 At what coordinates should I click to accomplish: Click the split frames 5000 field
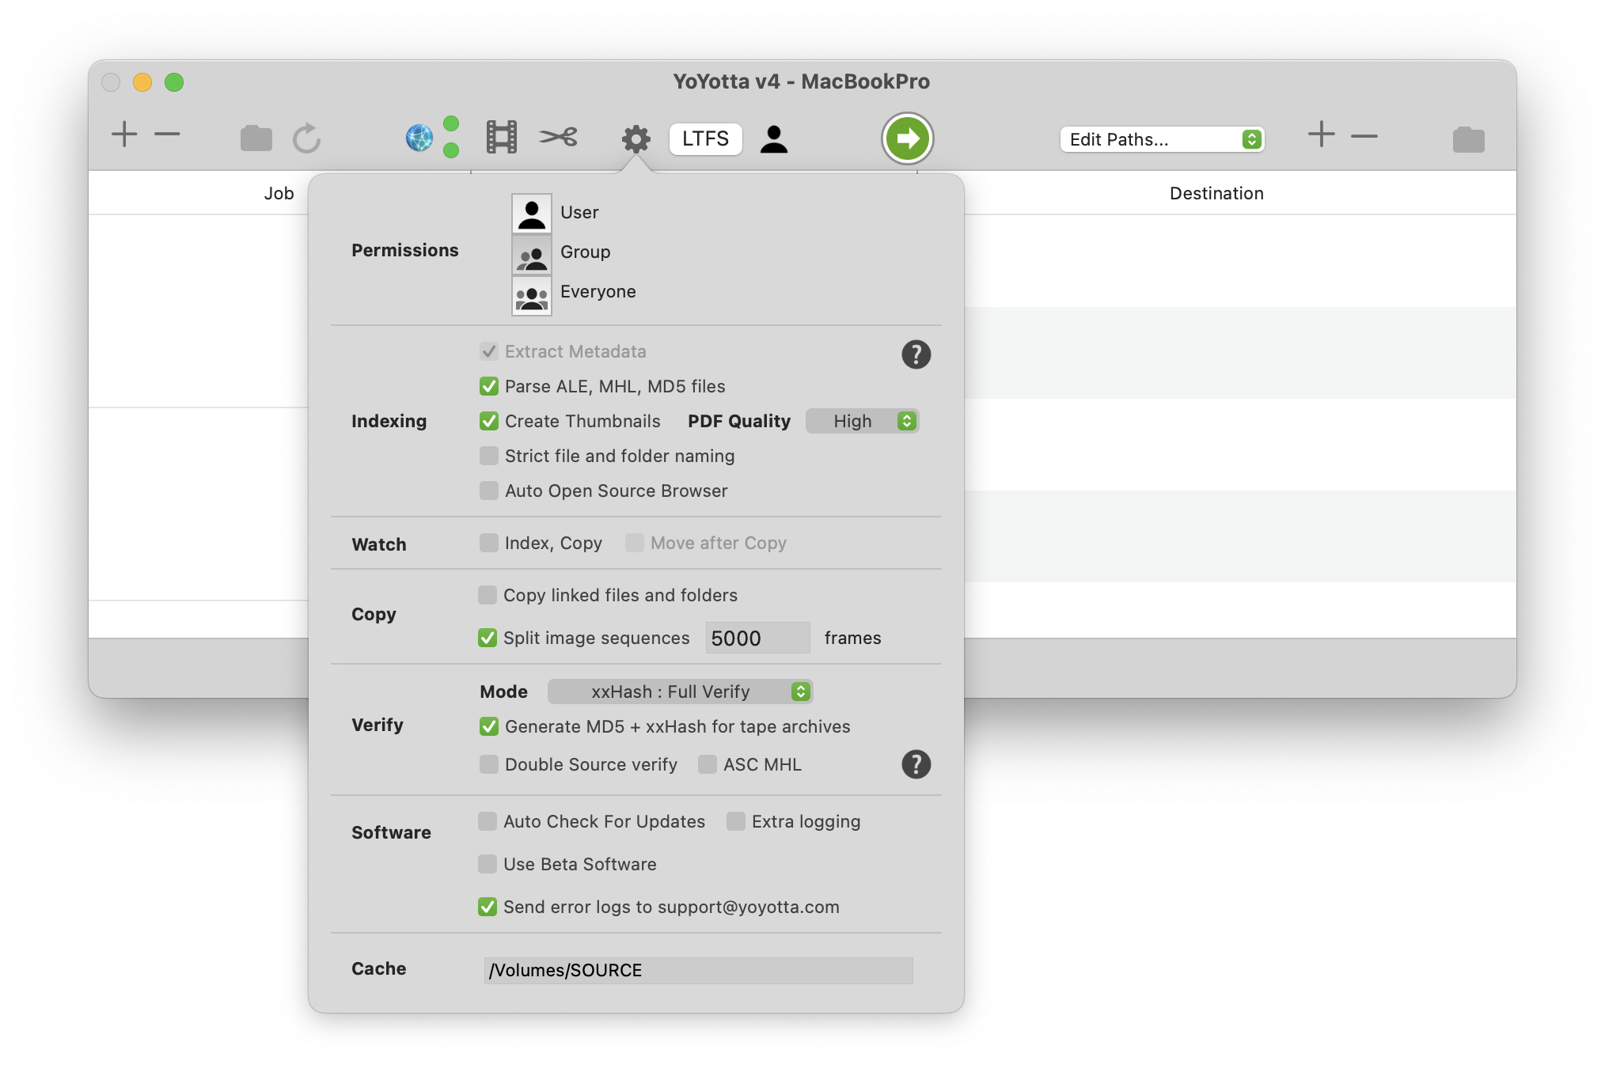pyautogui.click(x=757, y=638)
